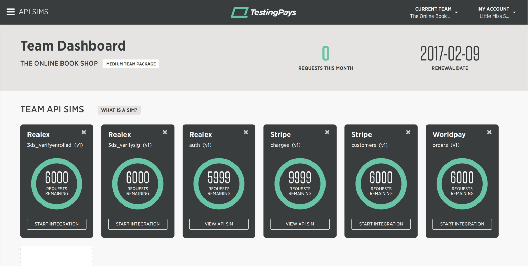
Task: View API sim for Stripe charges
Action: [x=300, y=224]
